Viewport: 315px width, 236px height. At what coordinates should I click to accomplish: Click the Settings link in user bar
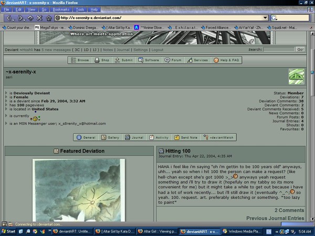(x=140, y=50)
